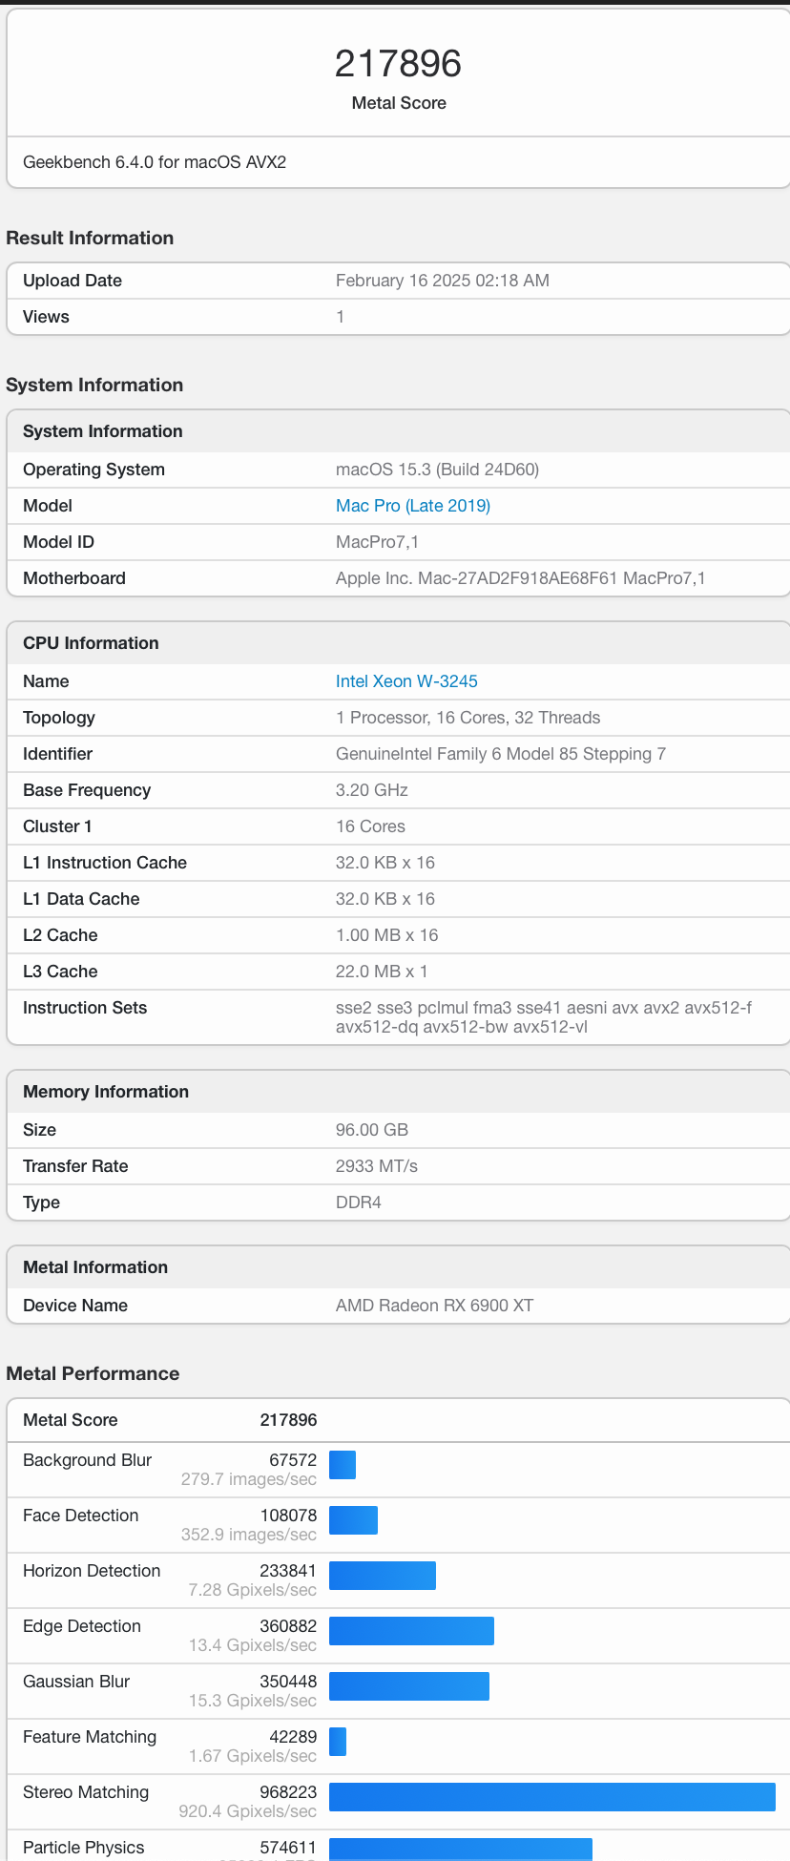Click the Metal Performance section heading

pos(93,1374)
